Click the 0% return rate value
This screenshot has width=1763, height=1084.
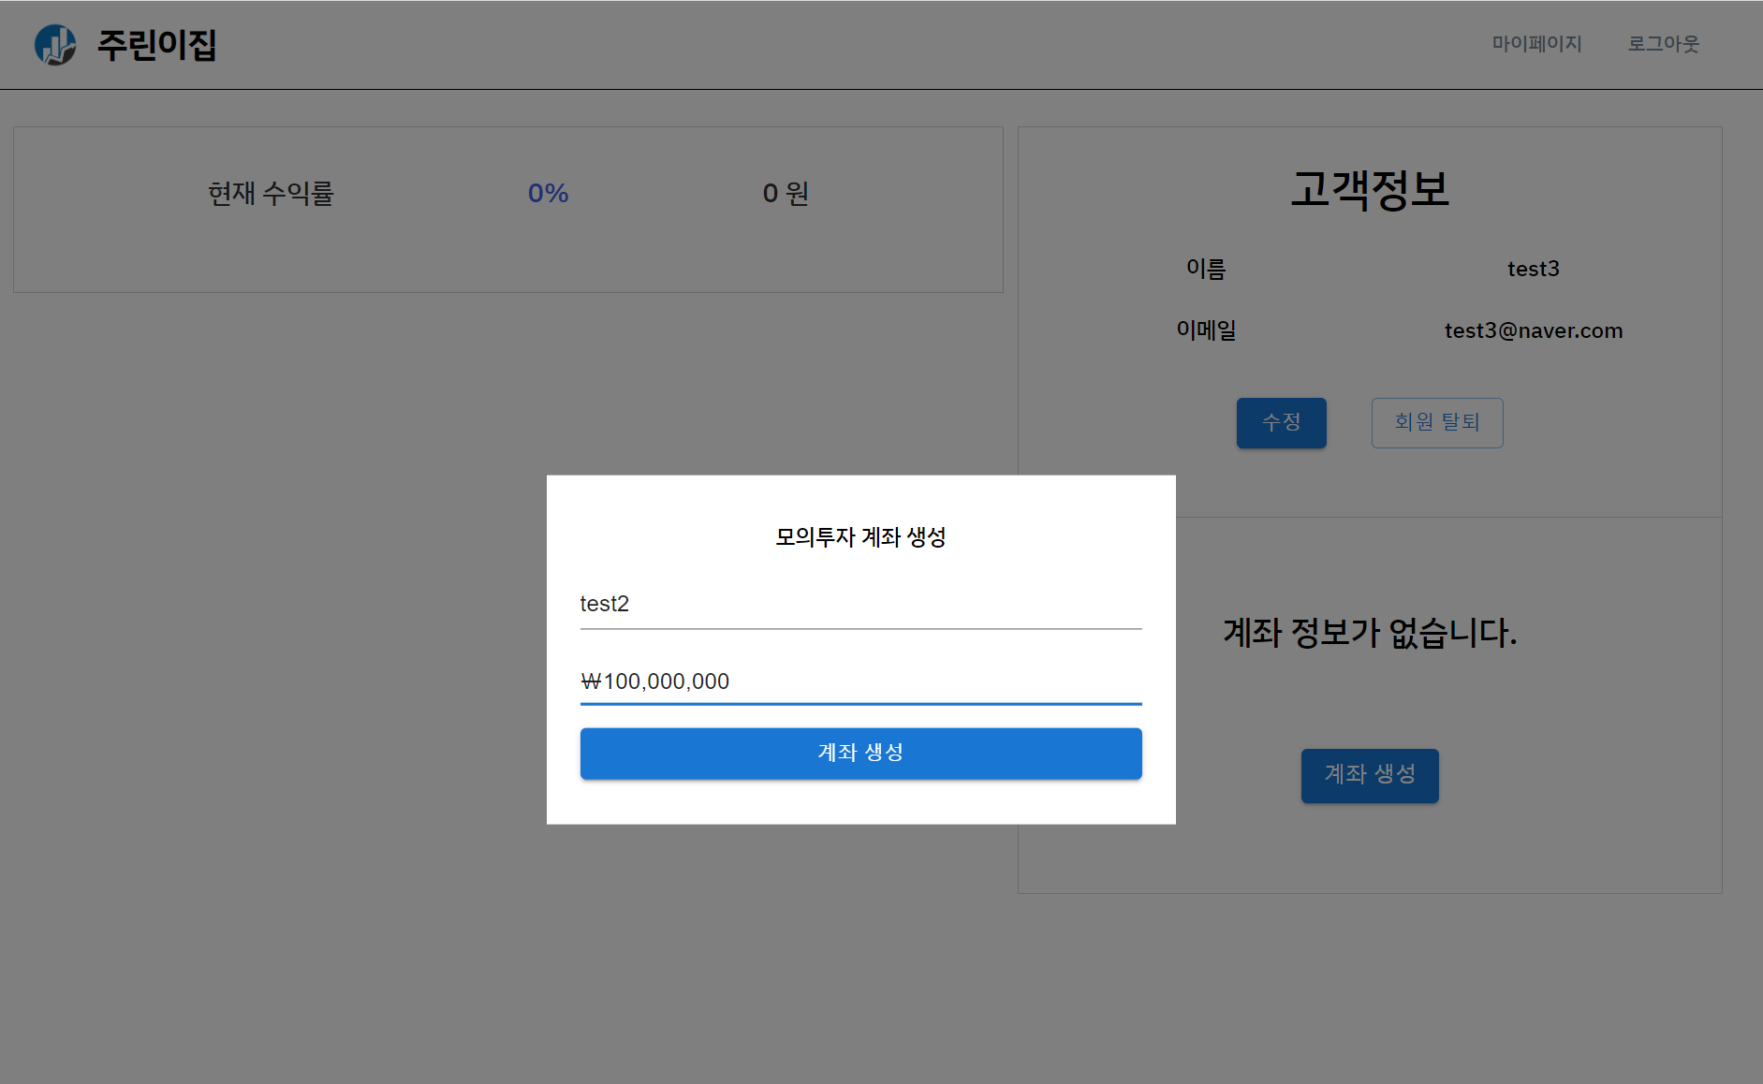point(547,194)
